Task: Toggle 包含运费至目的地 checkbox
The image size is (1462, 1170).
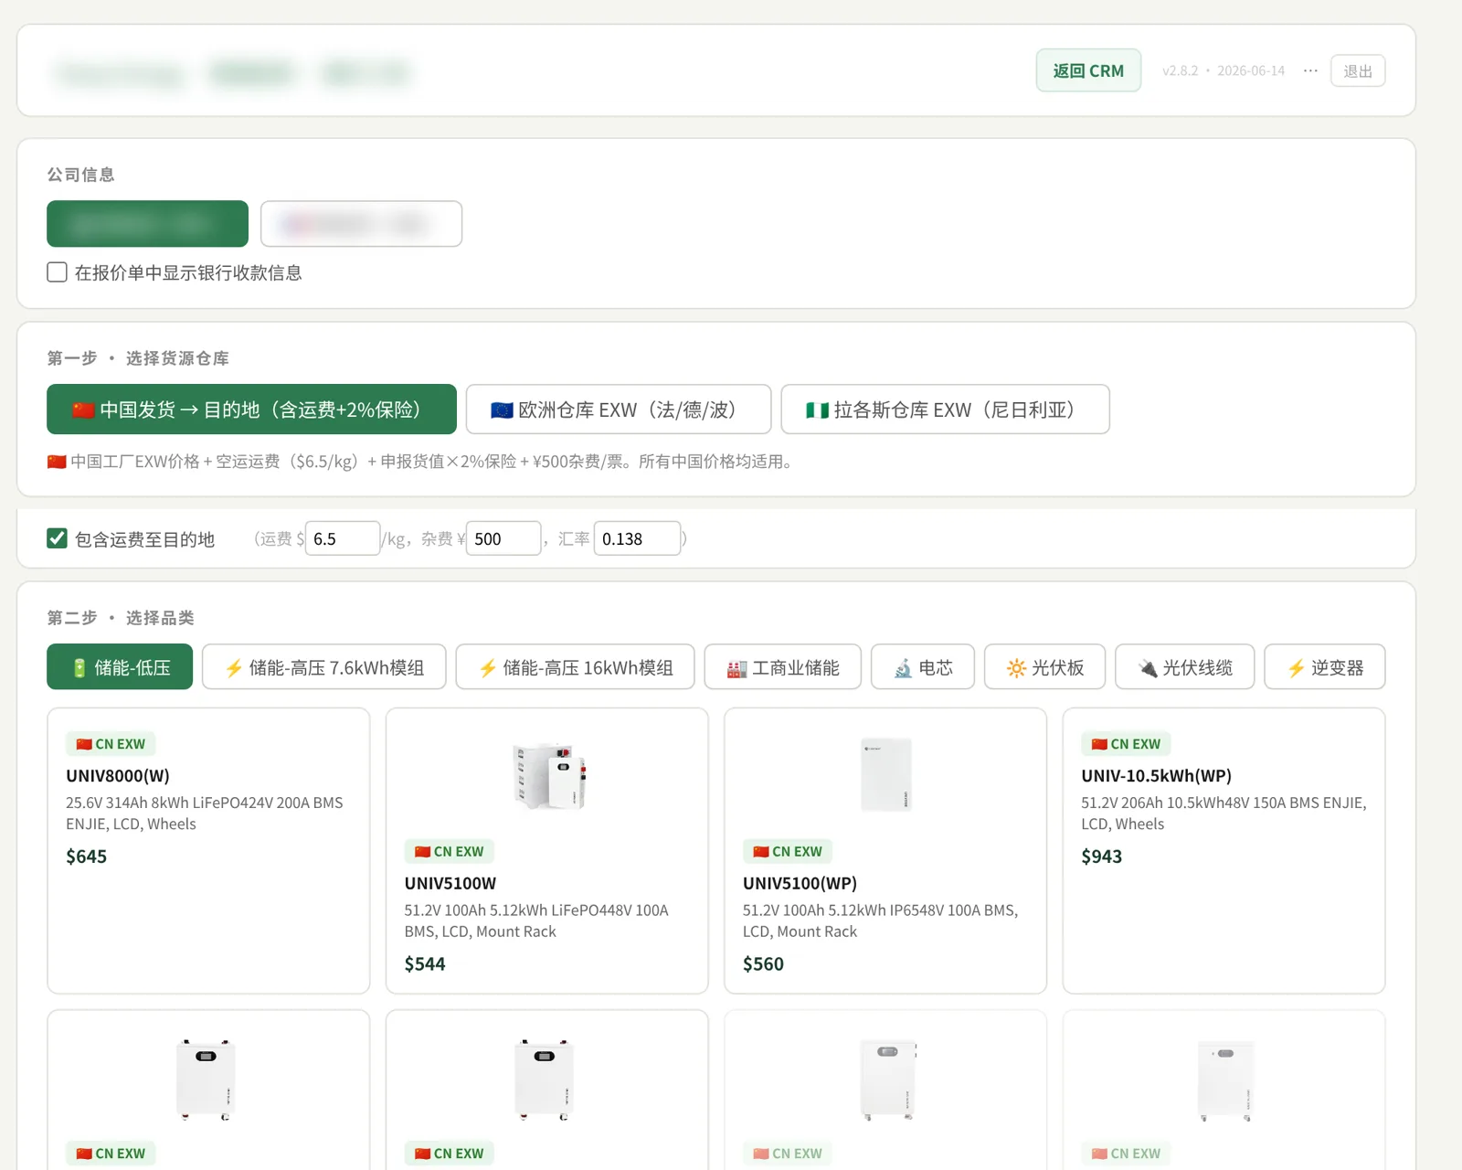Action: tap(57, 538)
